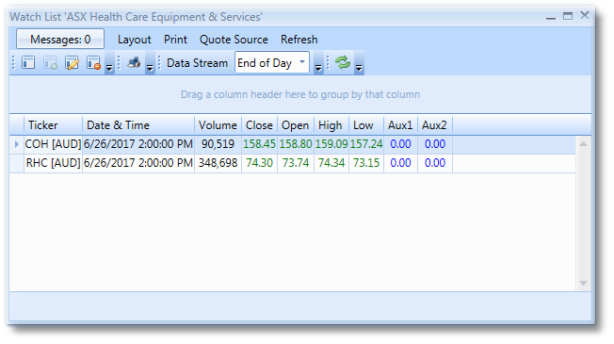
Task: Close the Watch List window
Action: click(585, 15)
